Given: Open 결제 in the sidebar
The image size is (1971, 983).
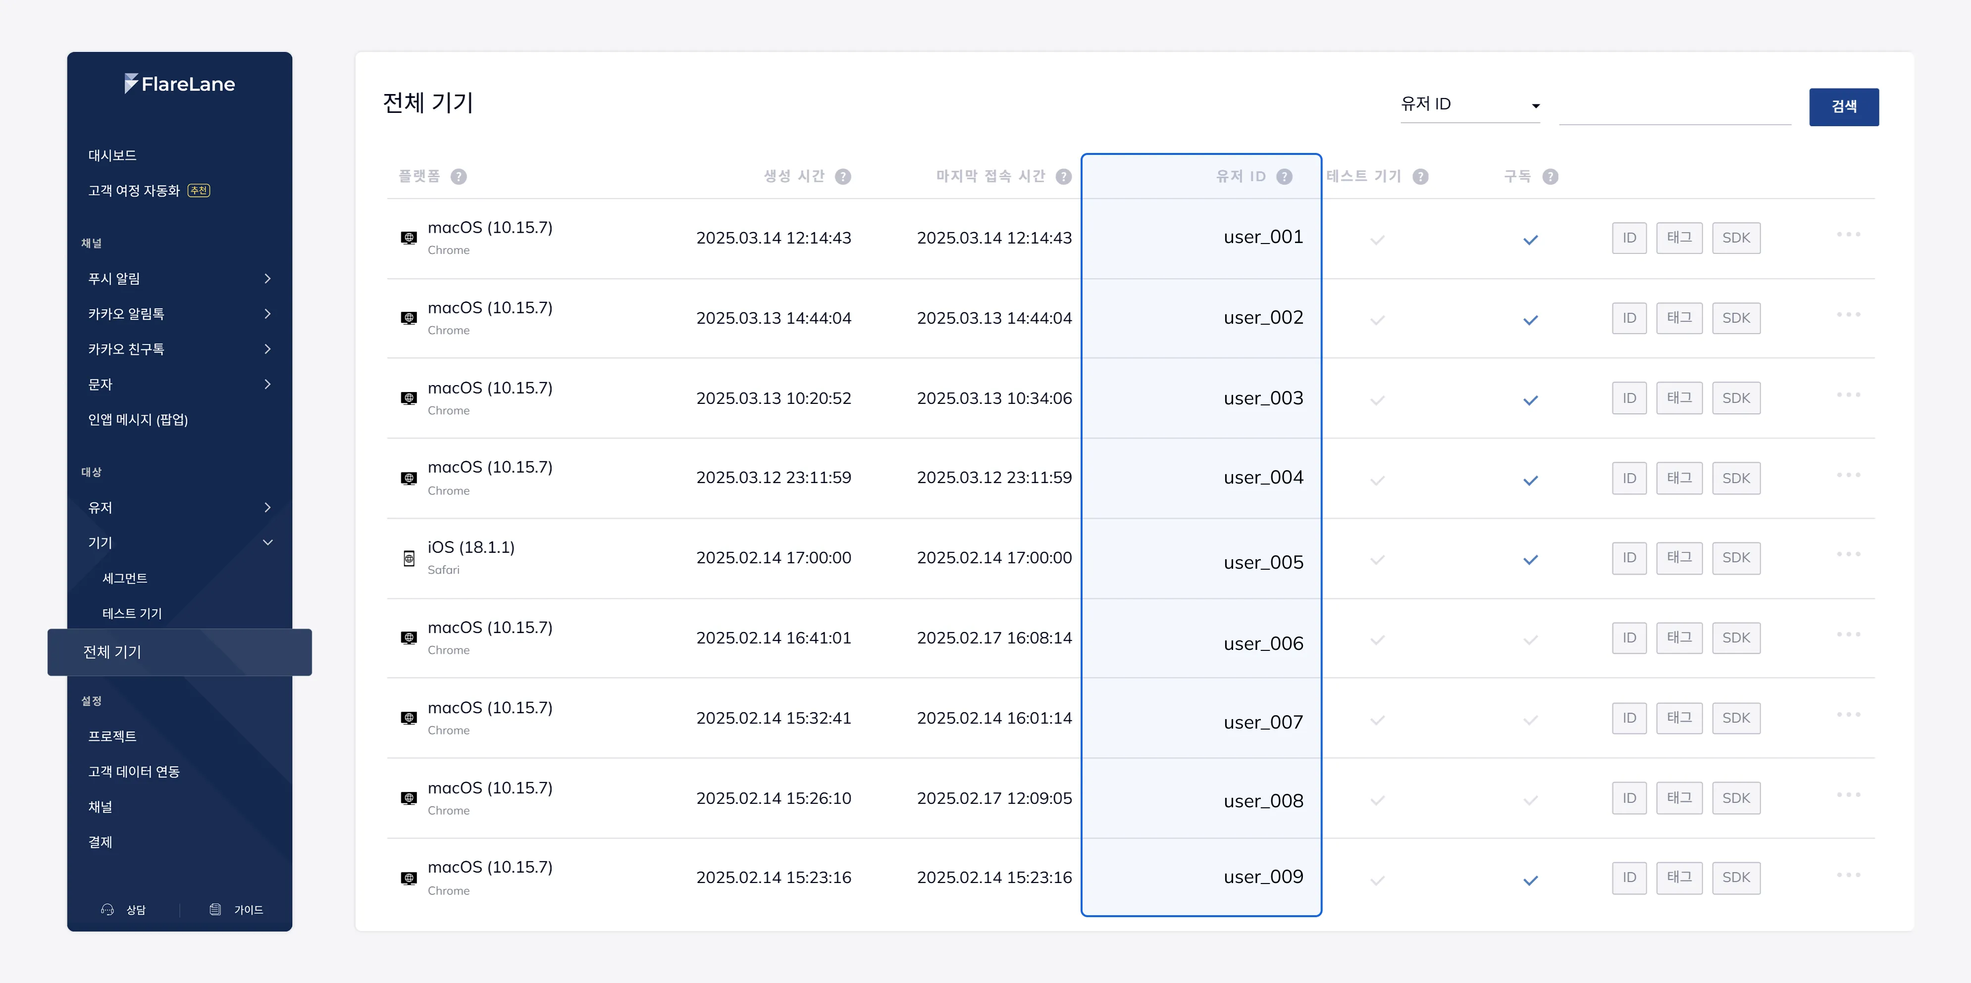Looking at the screenshot, I should pyautogui.click(x=100, y=841).
